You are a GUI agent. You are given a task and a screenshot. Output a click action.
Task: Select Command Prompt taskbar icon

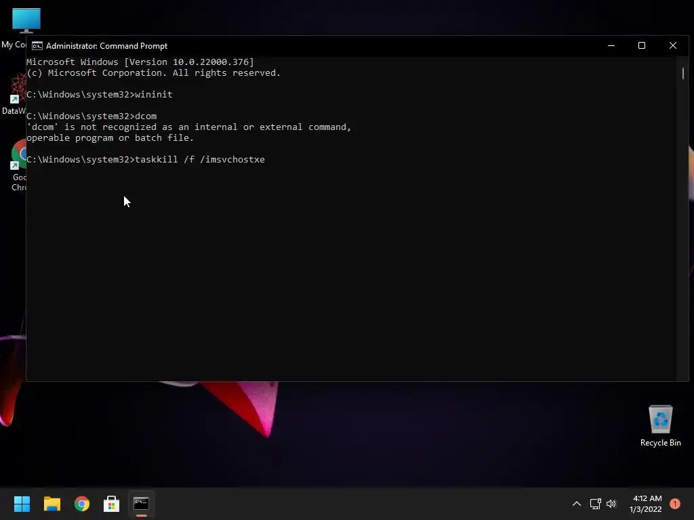(x=141, y=504)
